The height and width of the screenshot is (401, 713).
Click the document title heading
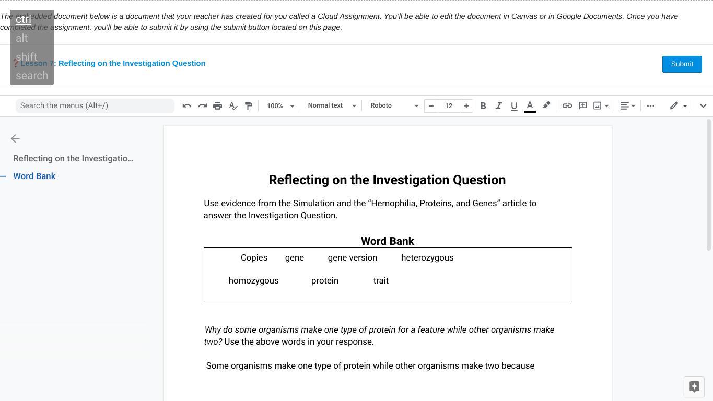387,180
